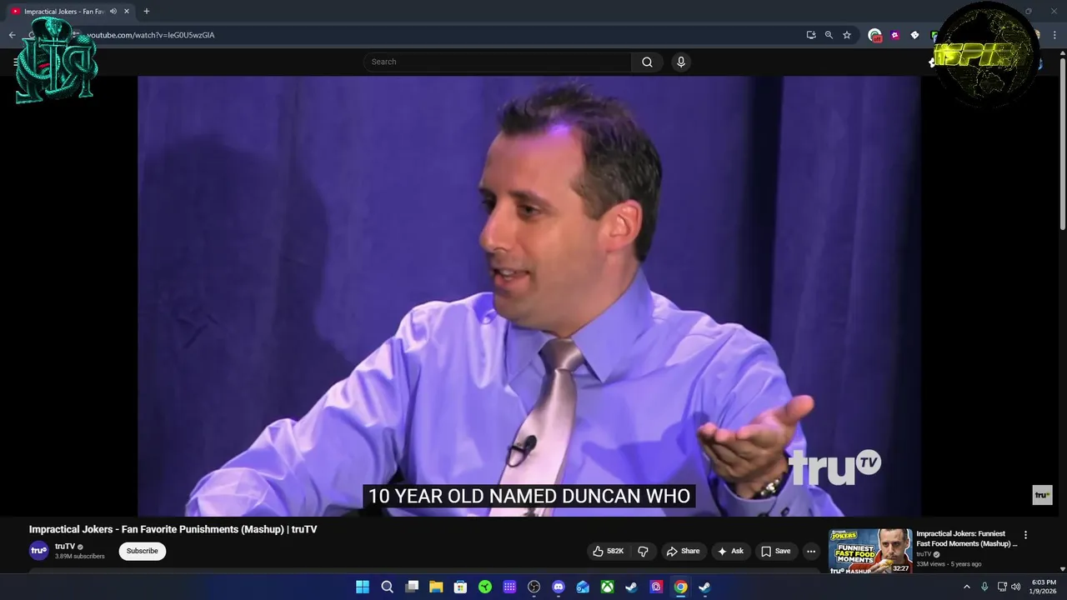Open the purple grid app on taskbar
The height and width of the screenshot is (600, 1067).
(x=509, y=587)
